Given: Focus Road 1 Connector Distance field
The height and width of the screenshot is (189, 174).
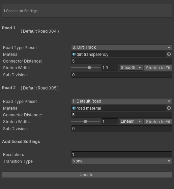Looking at the screenshot, I should tap(121, 61).
